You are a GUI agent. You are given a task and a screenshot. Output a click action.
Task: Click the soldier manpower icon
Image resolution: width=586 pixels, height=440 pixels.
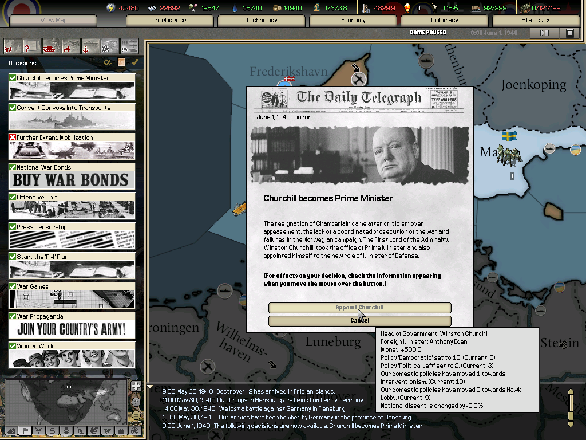[x=366, y=8]
